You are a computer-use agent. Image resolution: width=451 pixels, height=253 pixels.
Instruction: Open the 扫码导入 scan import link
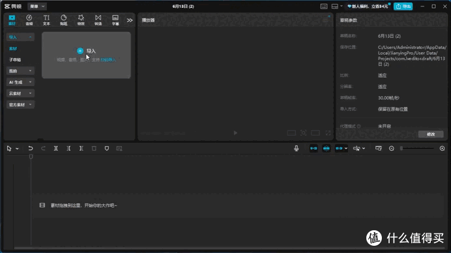click(x=108, y=60)
